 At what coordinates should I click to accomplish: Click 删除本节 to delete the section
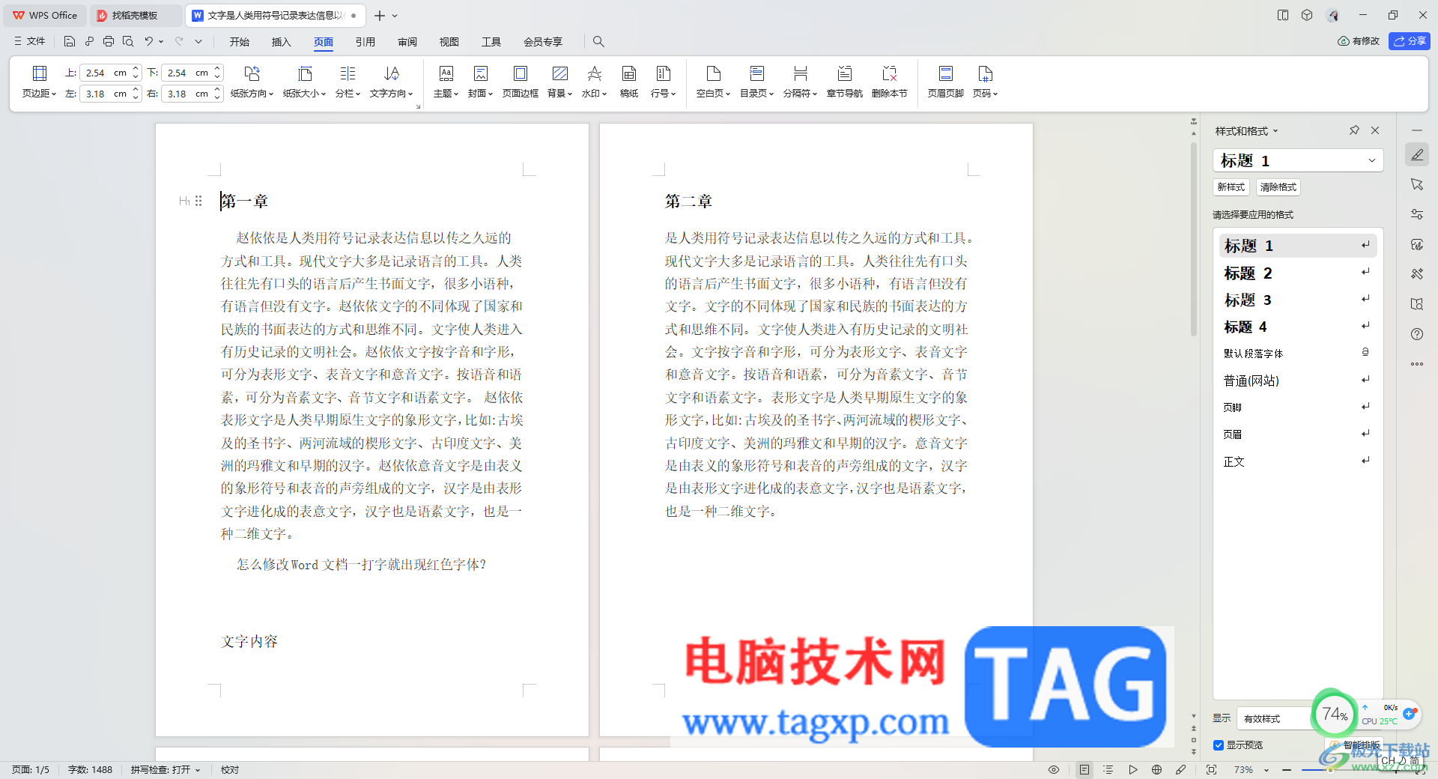point(889,82)
